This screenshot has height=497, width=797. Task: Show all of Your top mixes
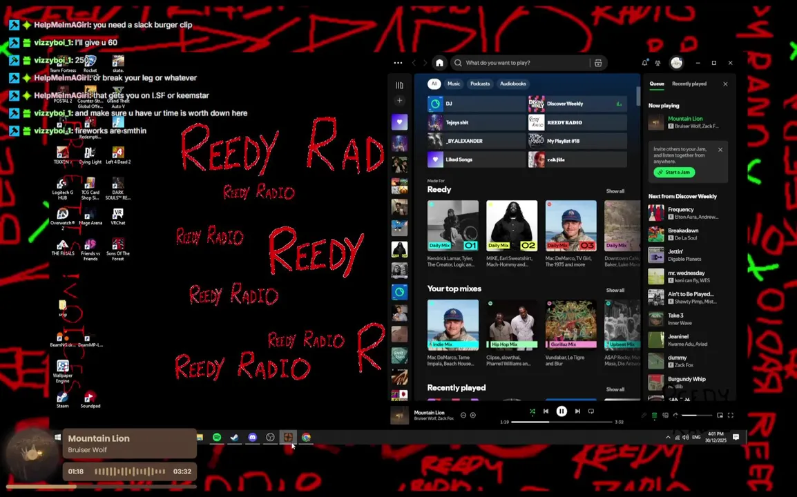pyautogui.click(x=615, y=291)
